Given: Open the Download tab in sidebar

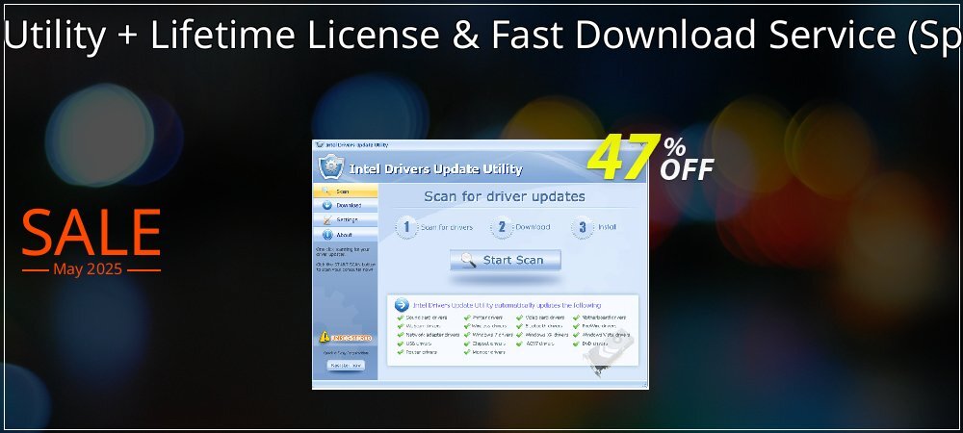Looking at the screenshot, I should tap(345, 206).
